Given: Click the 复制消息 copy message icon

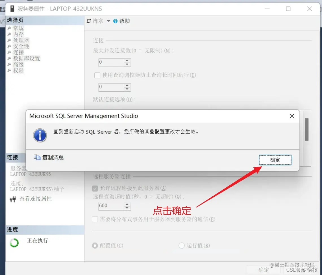Looking at the screenshot, I should [x=37, y=157].
